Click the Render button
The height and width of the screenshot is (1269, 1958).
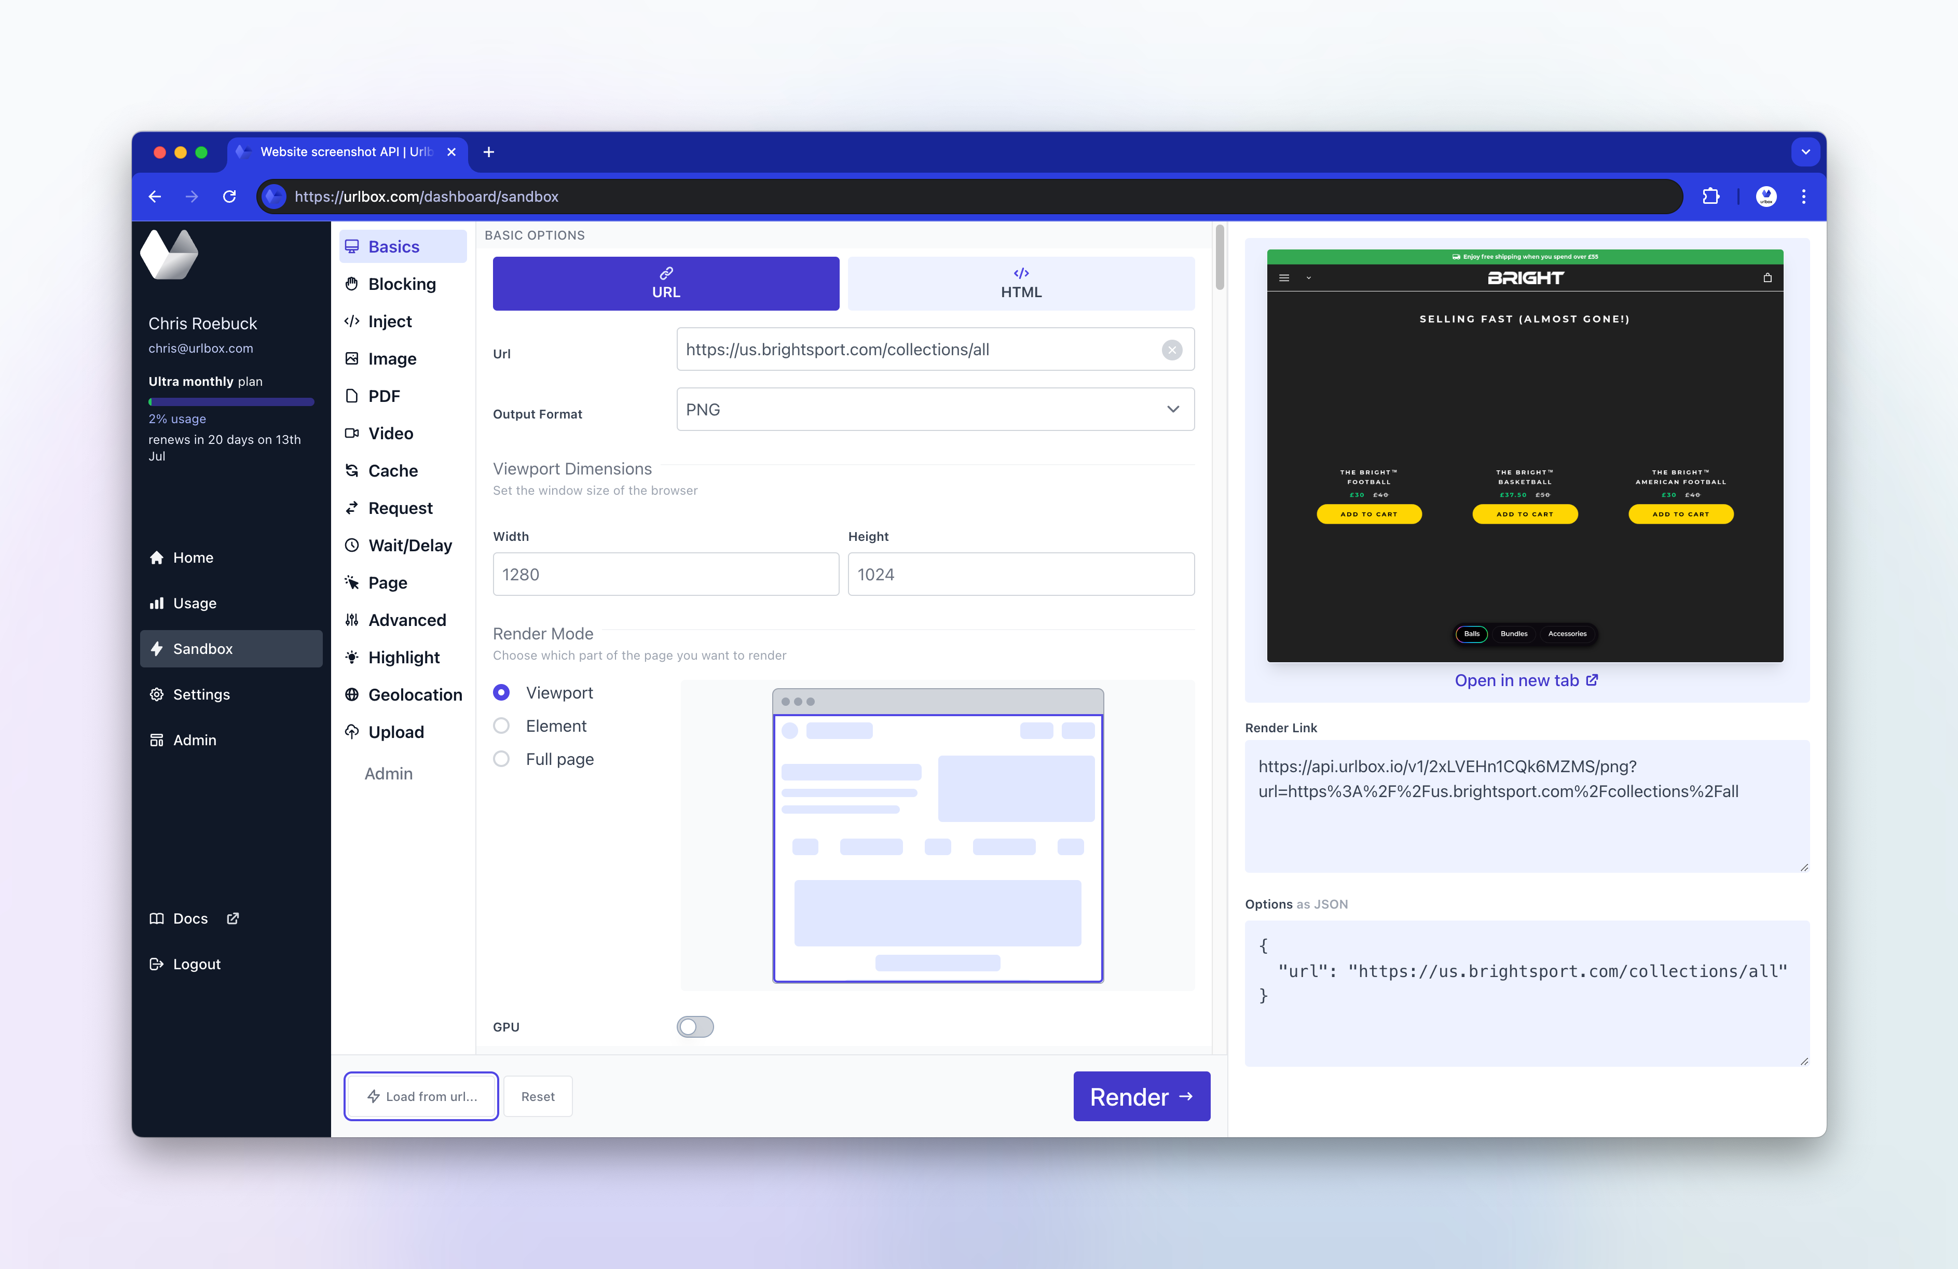[1140, 1096]
